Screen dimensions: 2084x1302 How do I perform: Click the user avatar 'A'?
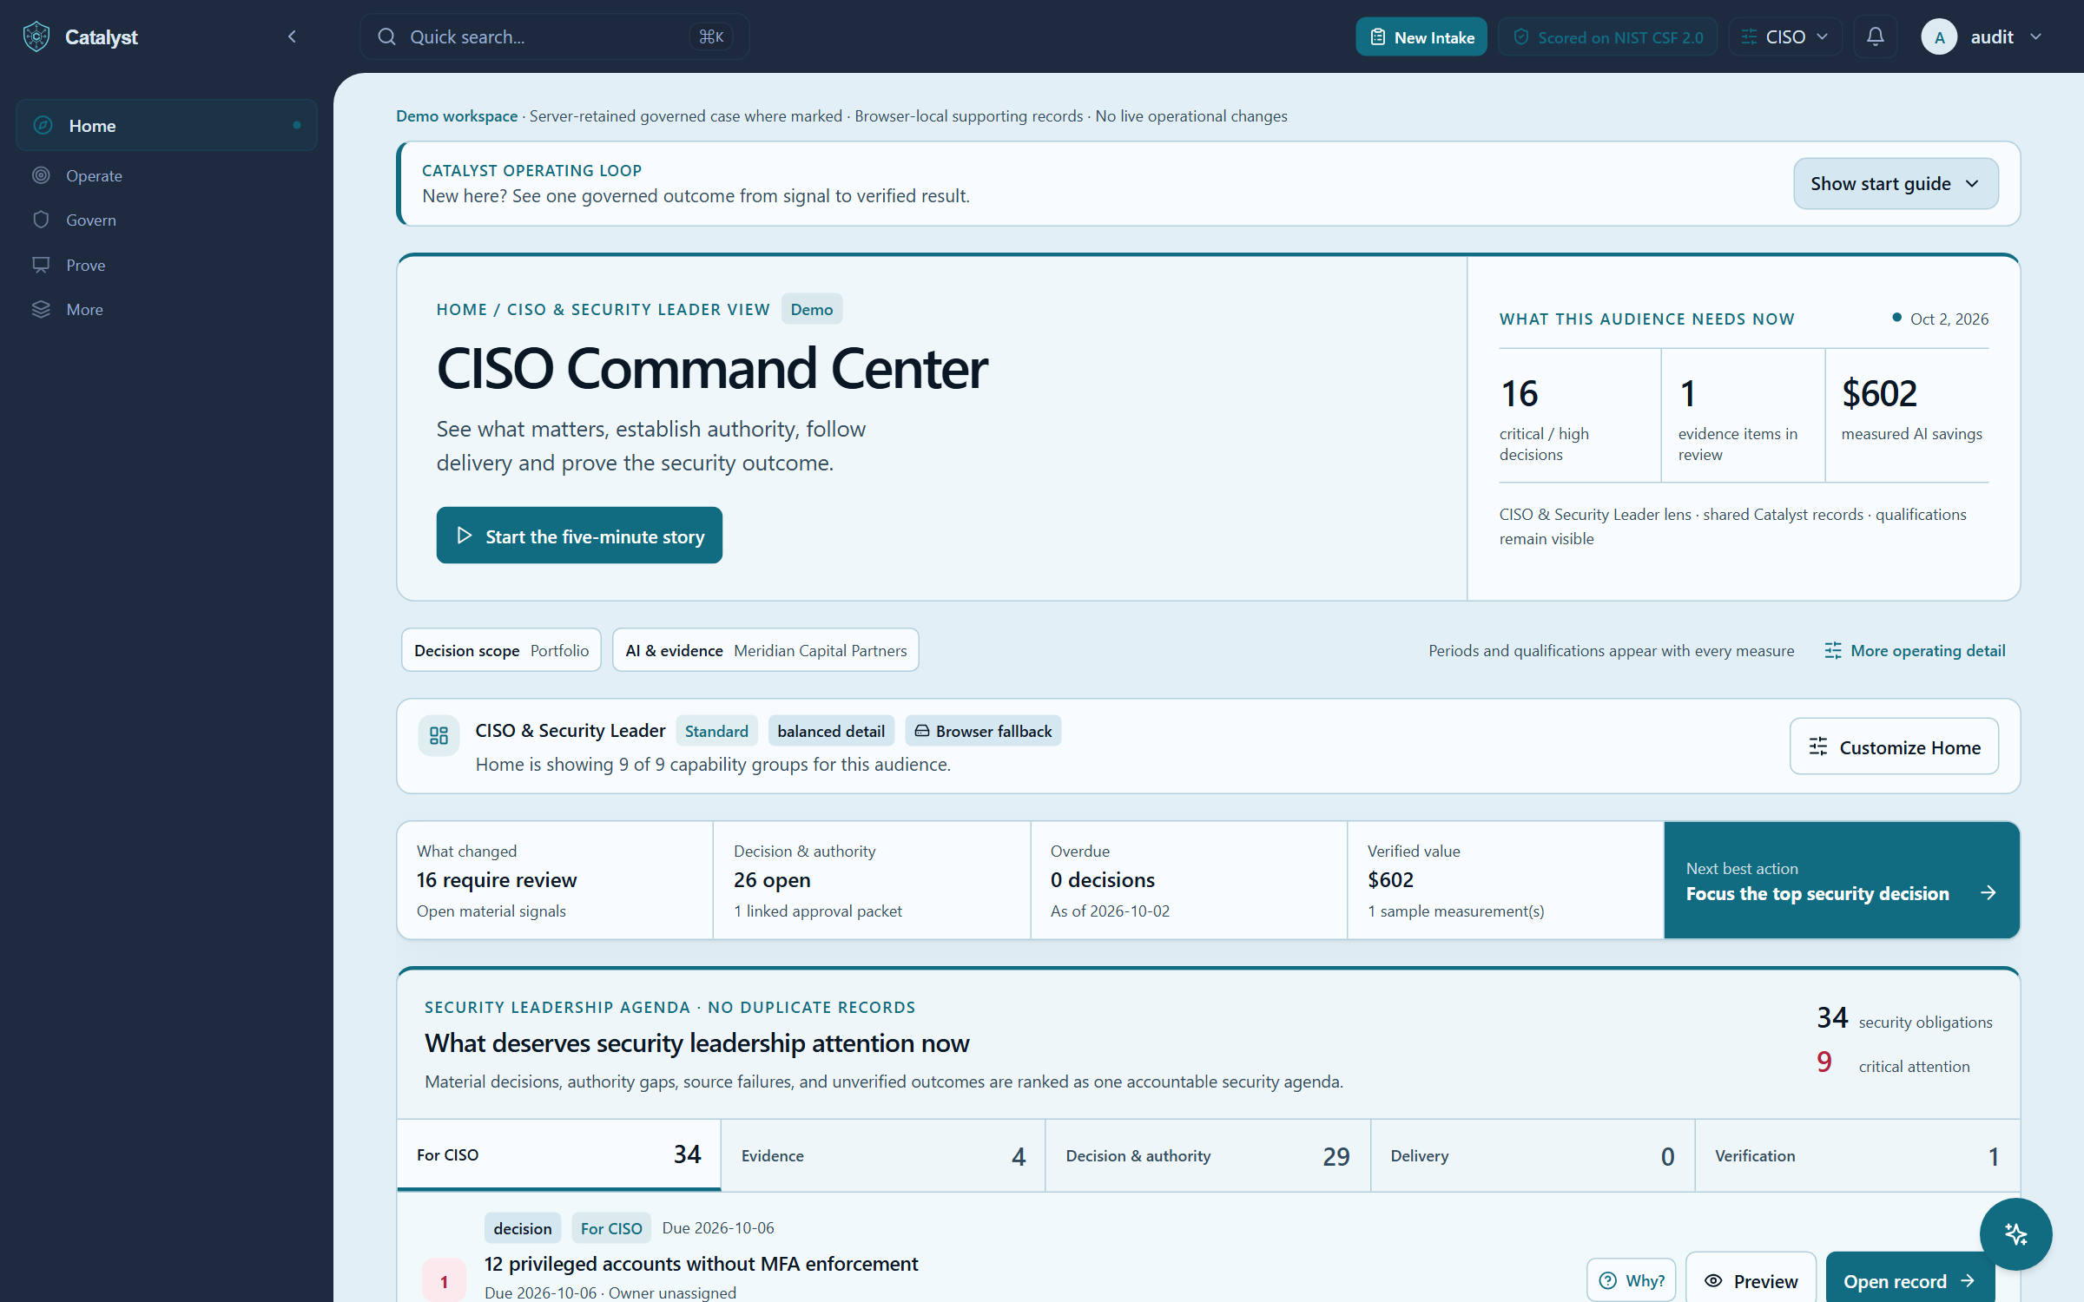click(1939, 36)
